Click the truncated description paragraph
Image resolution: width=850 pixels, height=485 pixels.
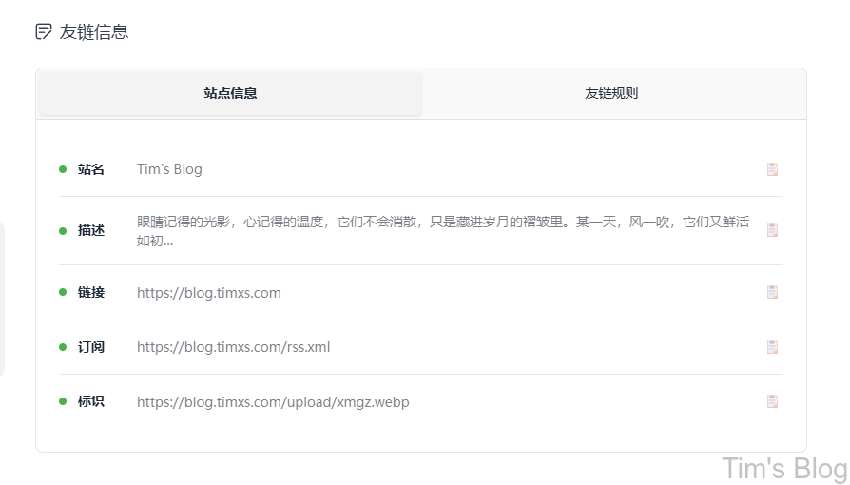point(442,230)
